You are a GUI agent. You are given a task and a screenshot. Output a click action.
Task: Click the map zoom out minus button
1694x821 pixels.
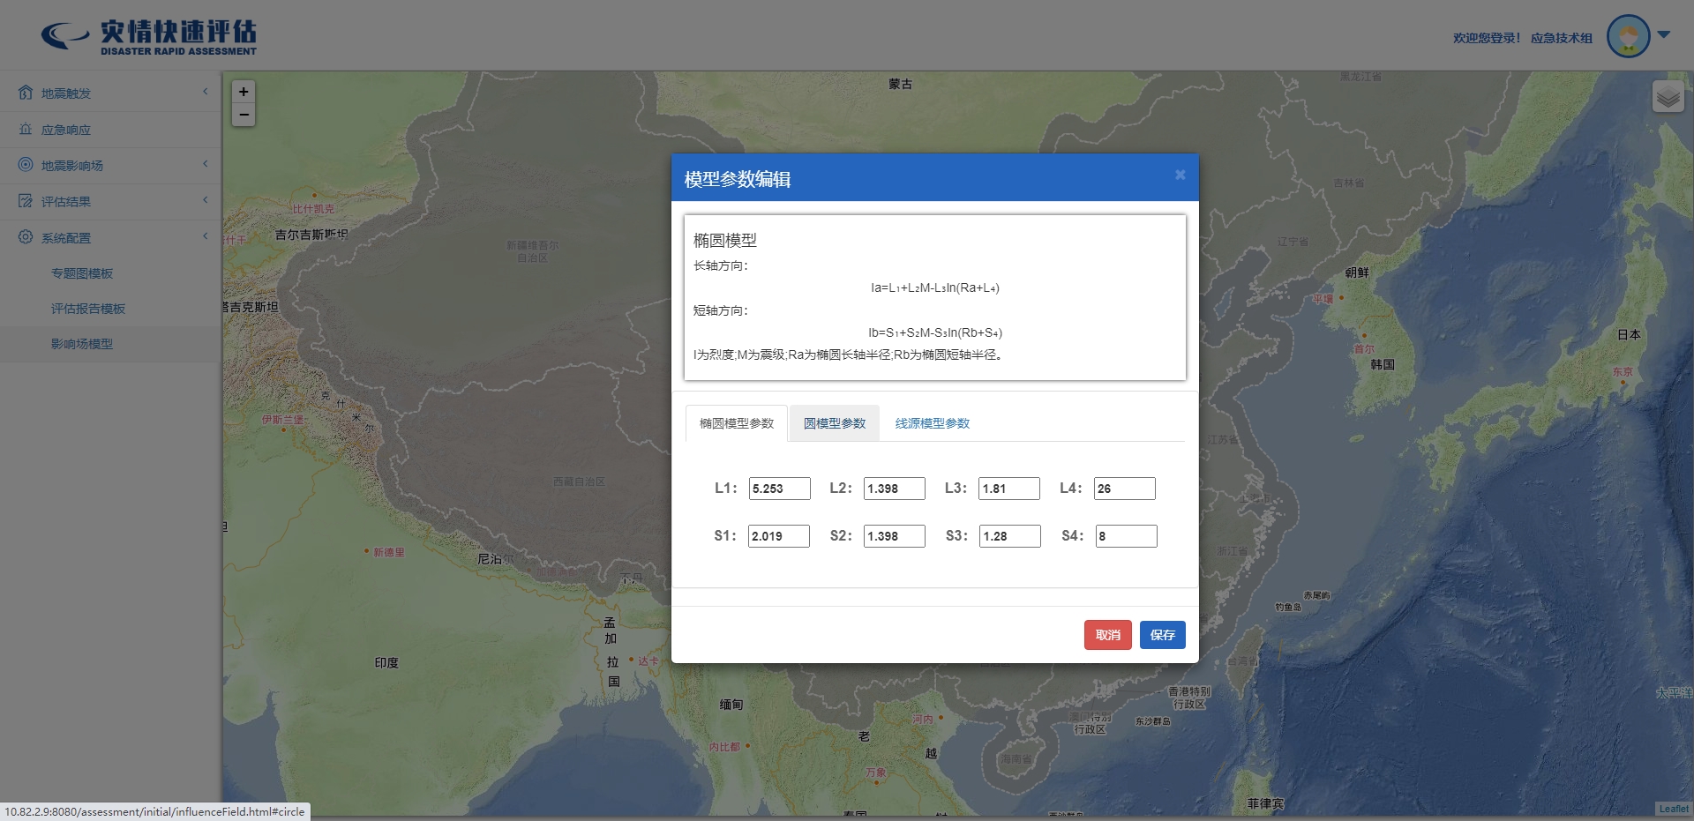pos(244,116)
